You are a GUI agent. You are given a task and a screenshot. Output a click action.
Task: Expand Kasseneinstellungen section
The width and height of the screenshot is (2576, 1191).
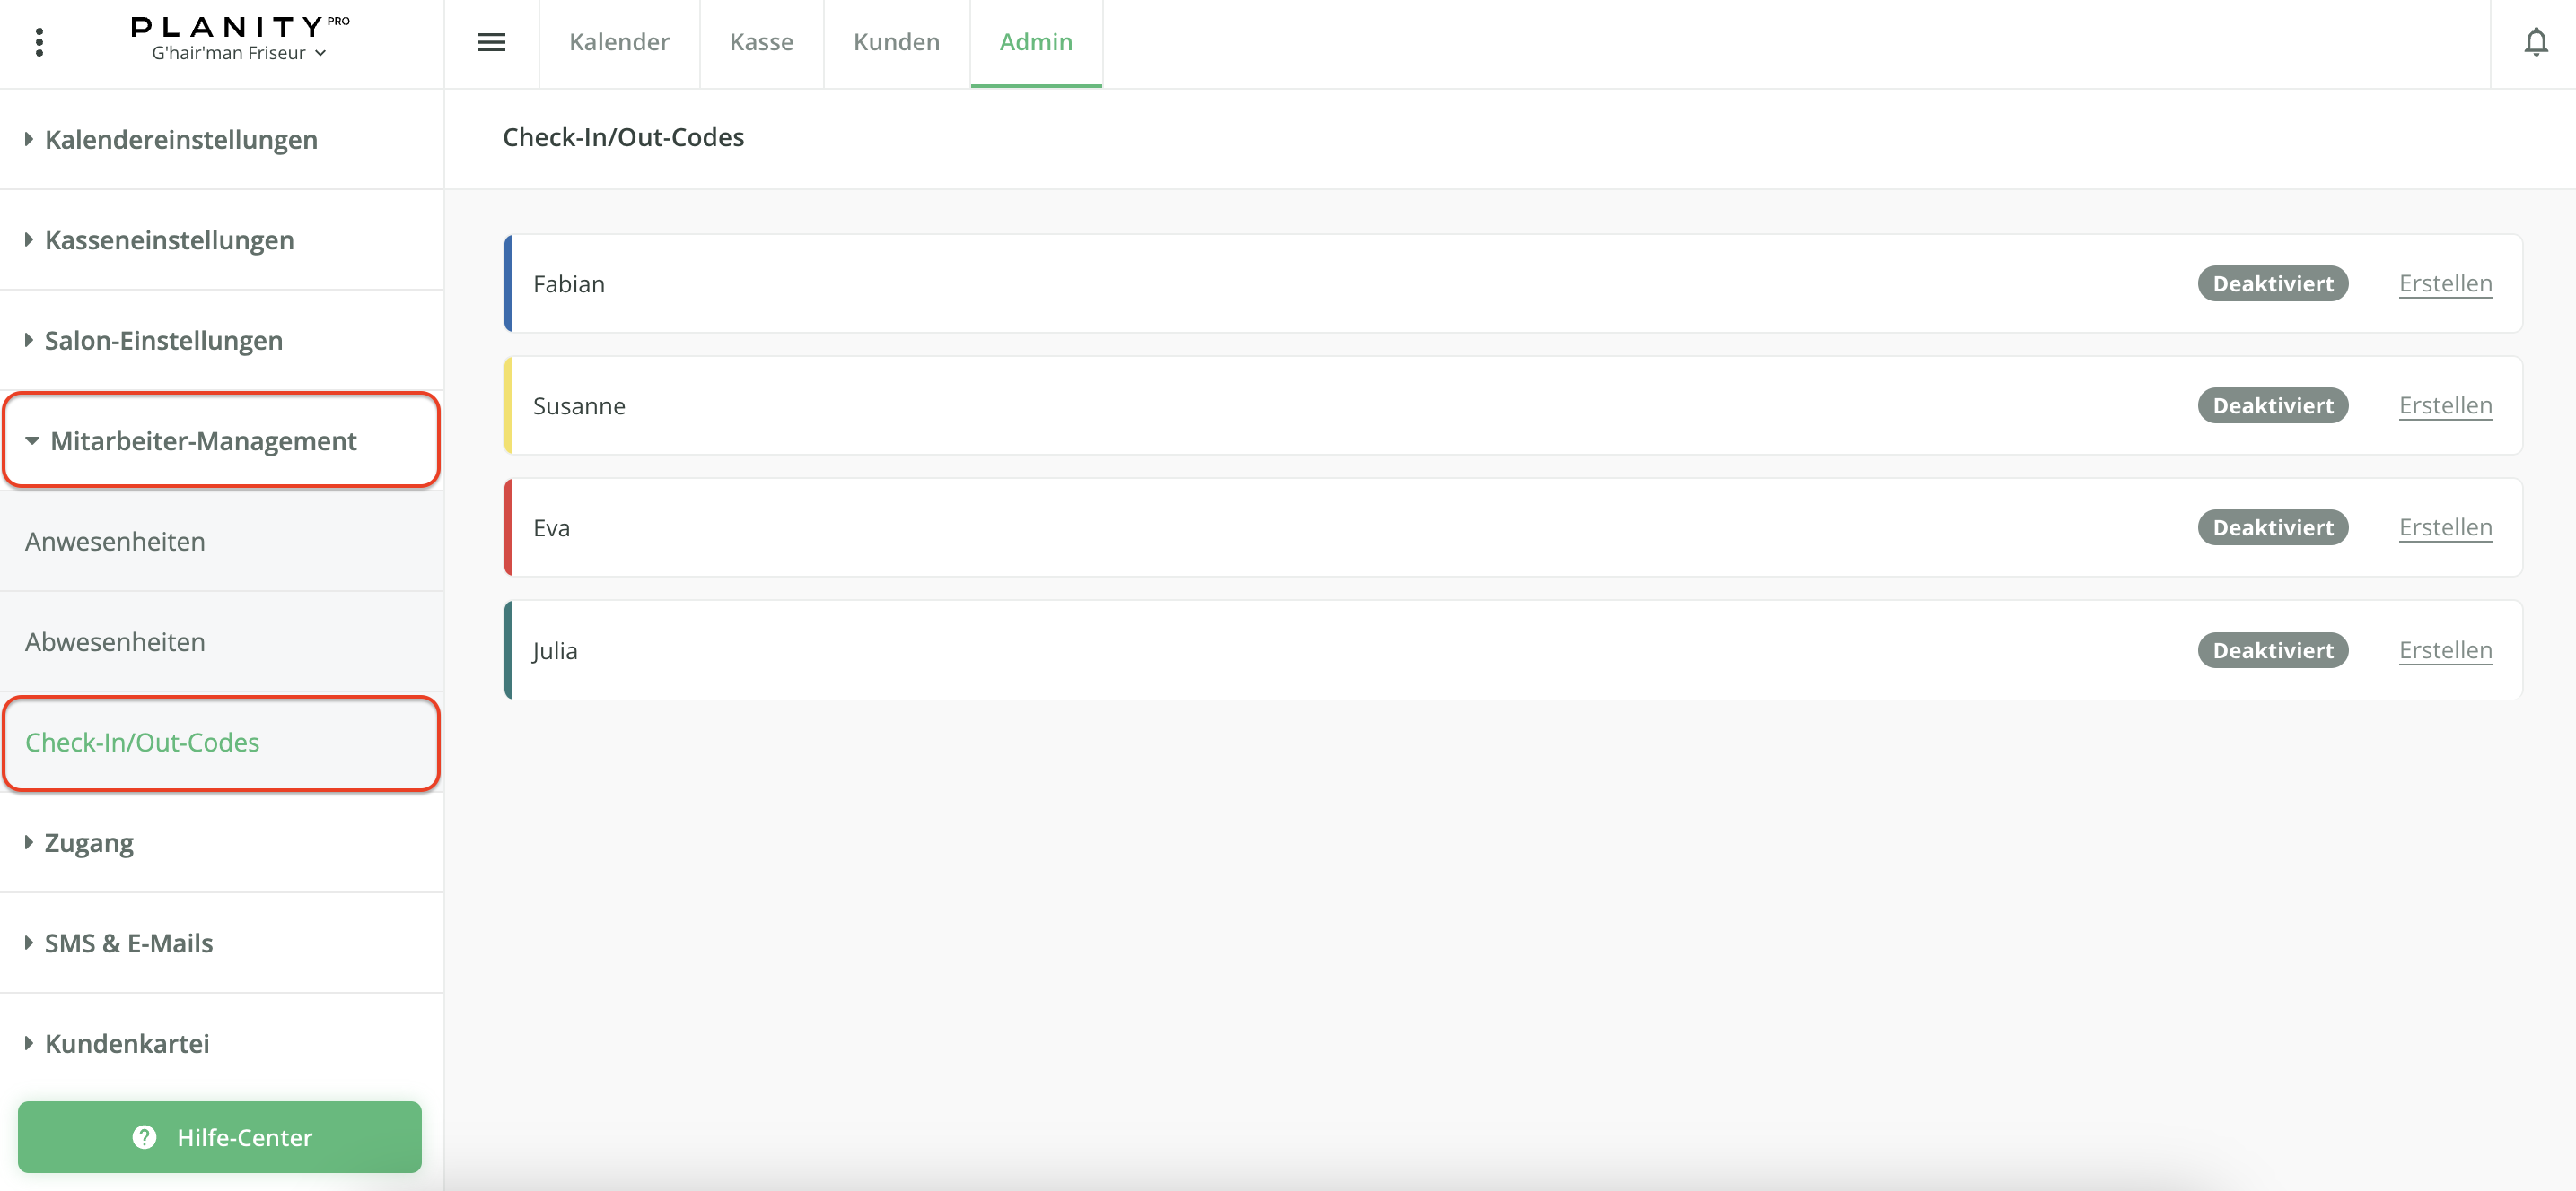click(168, 239)
